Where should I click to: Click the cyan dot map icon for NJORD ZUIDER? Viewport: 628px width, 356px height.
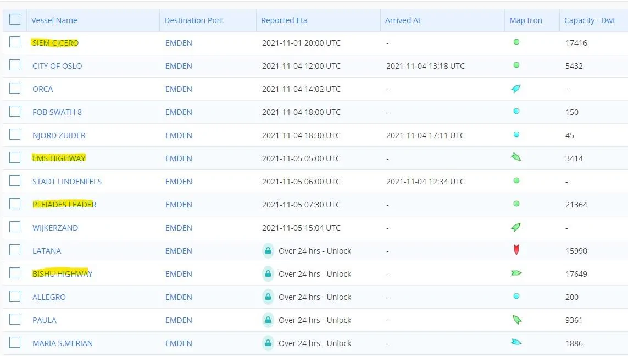[x=516, y=134]
